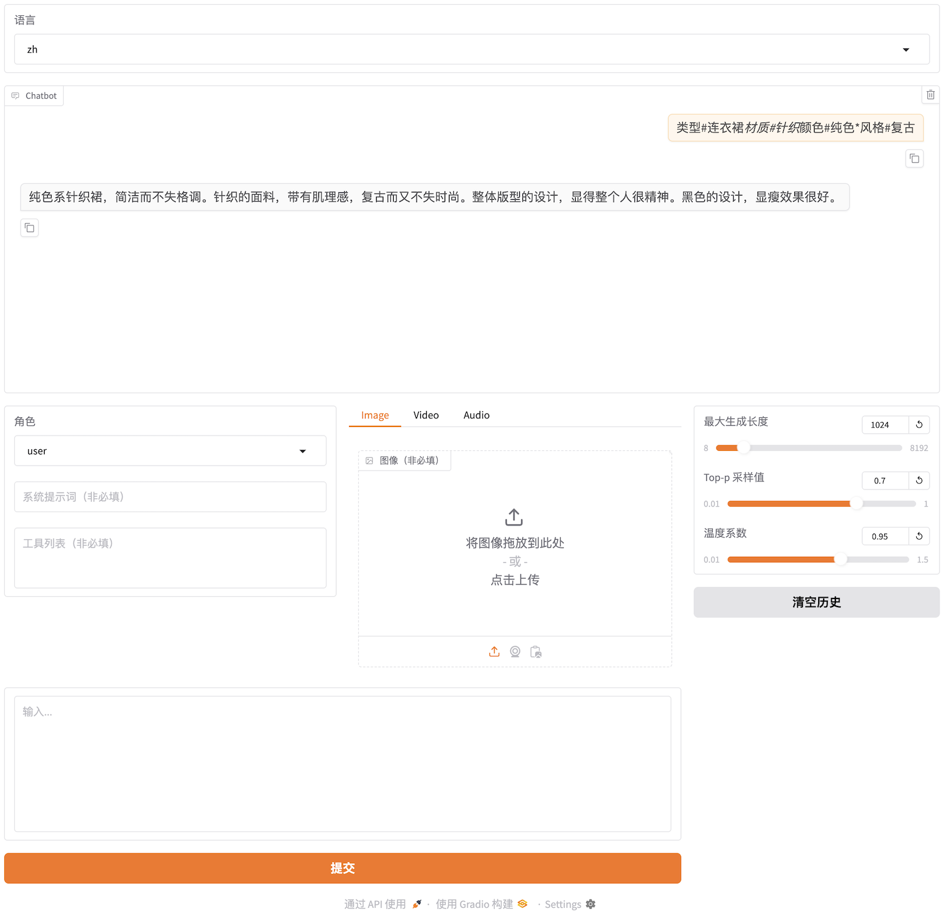The image size is (948, 914).
Task: Reset Top-p 采样值 to its default
Action: click(919, 480)
